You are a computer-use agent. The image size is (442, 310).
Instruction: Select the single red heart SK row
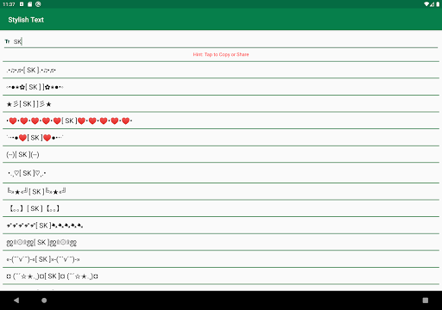221,138
